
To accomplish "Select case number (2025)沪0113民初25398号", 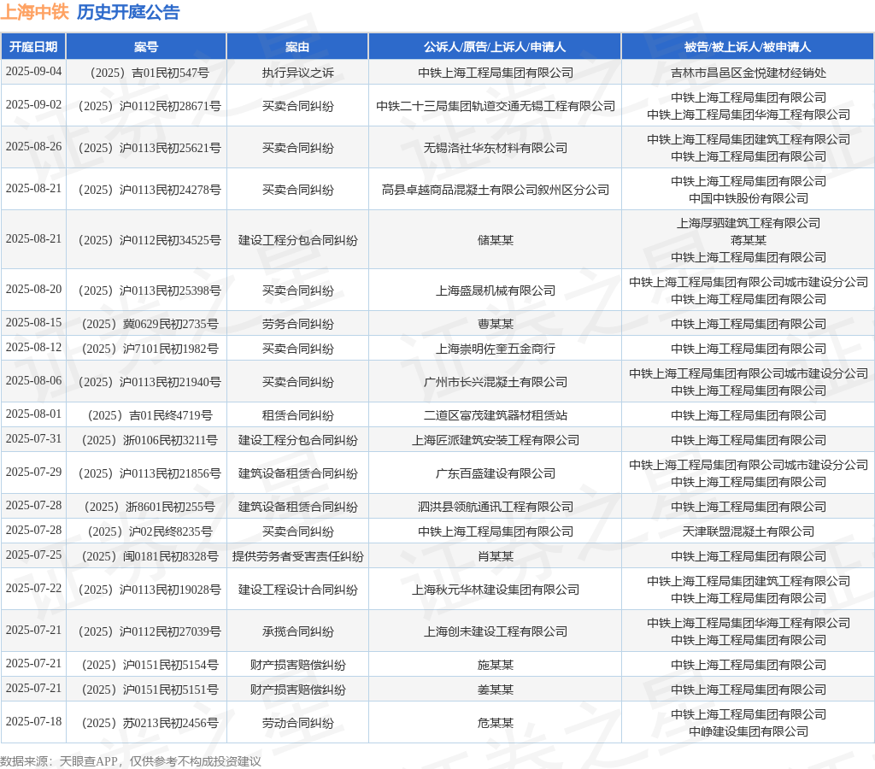I will pyautogui.click(x=149, y=291).
